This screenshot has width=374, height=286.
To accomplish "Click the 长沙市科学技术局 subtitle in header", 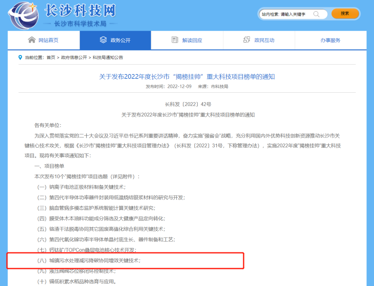I will coord(80,24).
